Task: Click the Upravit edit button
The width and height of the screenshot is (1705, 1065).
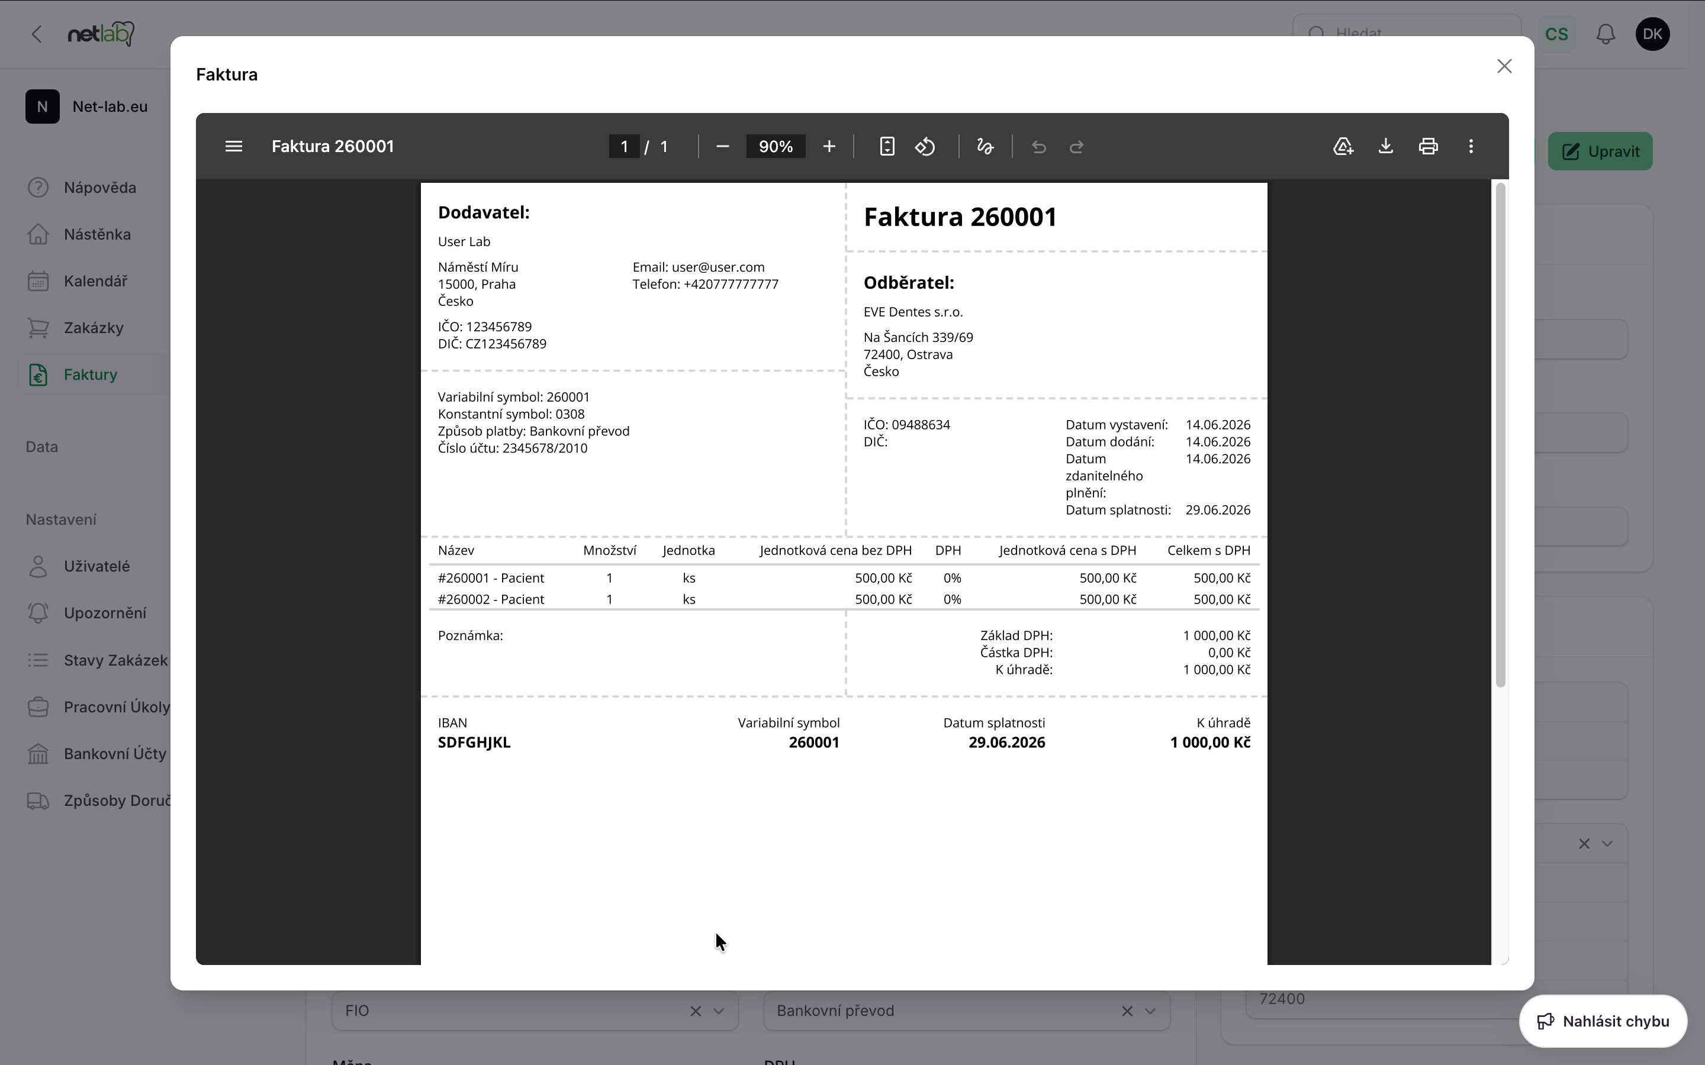Action: tap(1600, 151)
